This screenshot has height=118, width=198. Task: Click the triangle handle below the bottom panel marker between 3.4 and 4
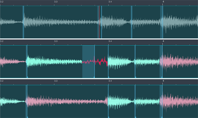(x=136, y=117)
